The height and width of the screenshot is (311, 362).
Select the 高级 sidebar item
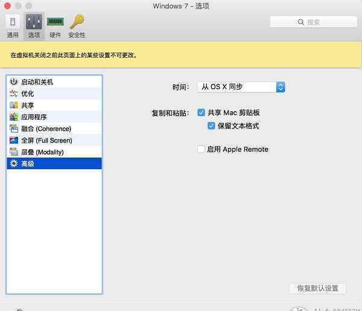[54, 164]
